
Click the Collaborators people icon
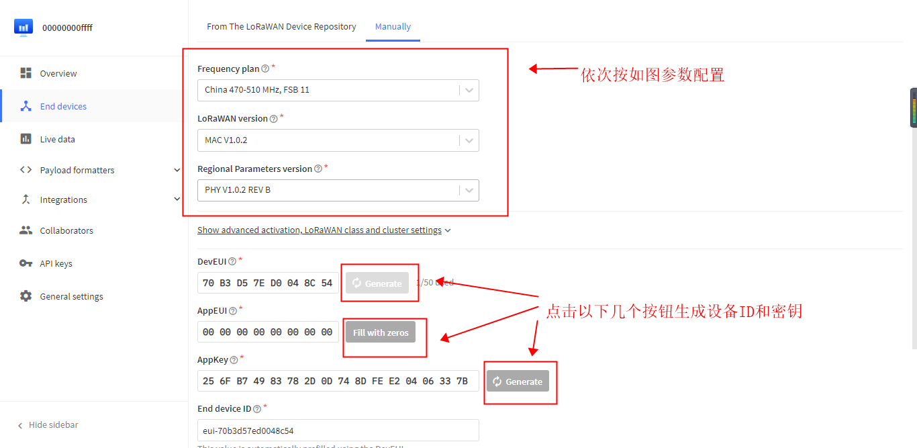(26, 230)
